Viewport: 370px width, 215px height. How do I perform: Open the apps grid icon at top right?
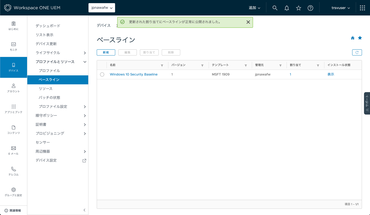(x=363, y=8)
